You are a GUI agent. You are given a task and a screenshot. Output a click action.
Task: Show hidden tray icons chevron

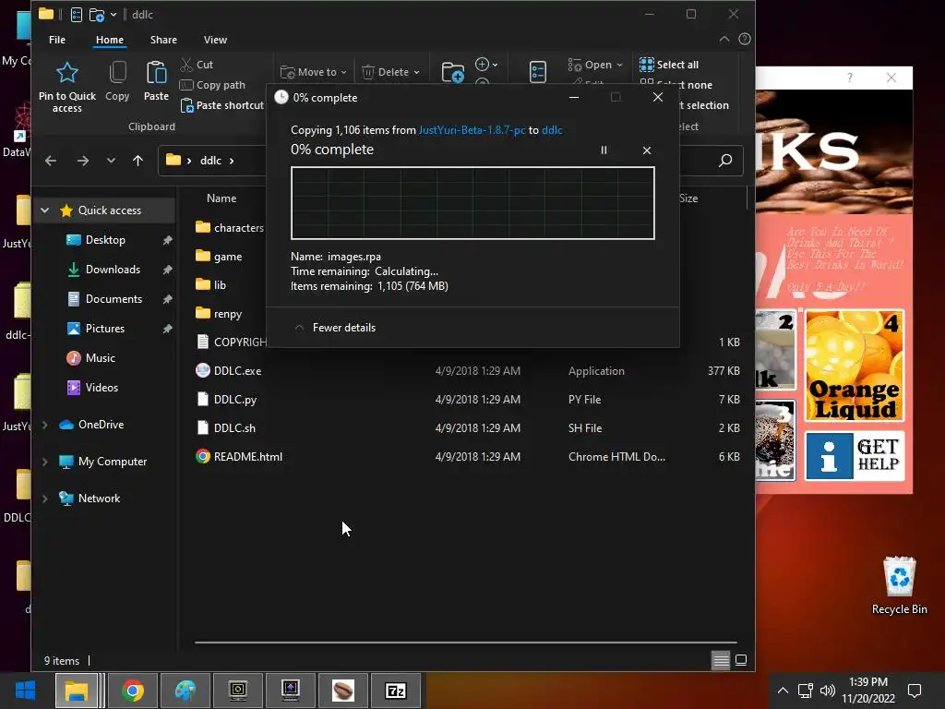tap(783, 691)
